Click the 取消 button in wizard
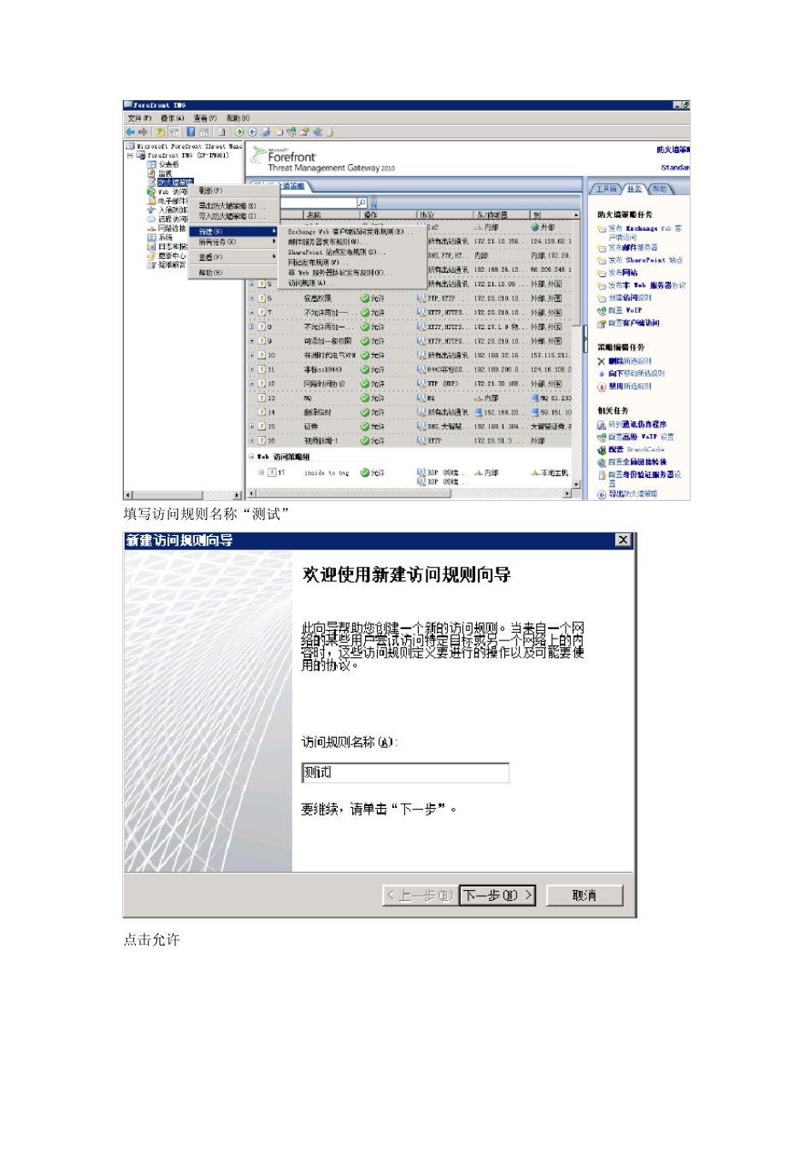Viewport: 812px width, 1149px height. pyautogui.click(x=585, y=895)
